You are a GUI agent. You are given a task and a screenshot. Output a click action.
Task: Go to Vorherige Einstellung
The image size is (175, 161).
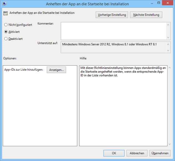click(112, 15)
